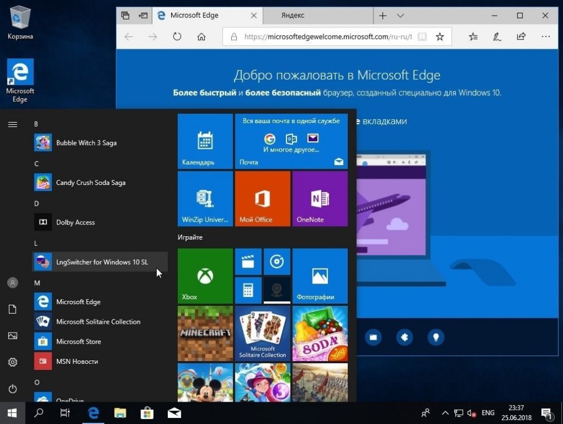Image resolution: width=563 pixels, height=424 pixels.
Task: Go to Edge home page
Action: coord(201,37)
